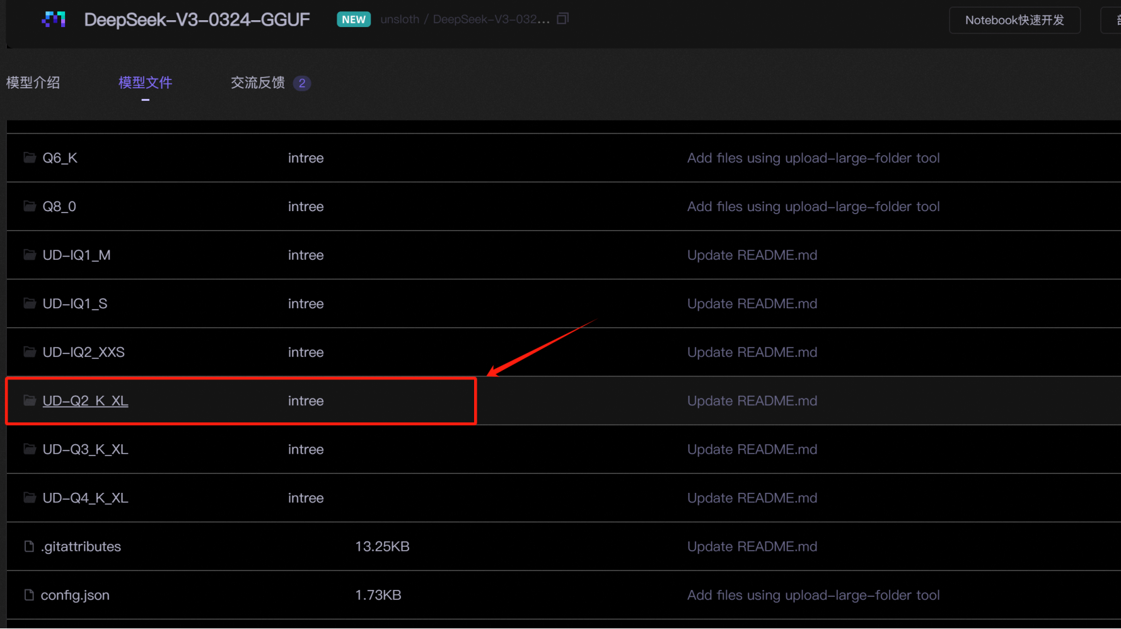This screenshot has width=1121, height=629.
Task: Click UD-IQ1_S row 'Update README.md' message
Action: coord(752,303)
